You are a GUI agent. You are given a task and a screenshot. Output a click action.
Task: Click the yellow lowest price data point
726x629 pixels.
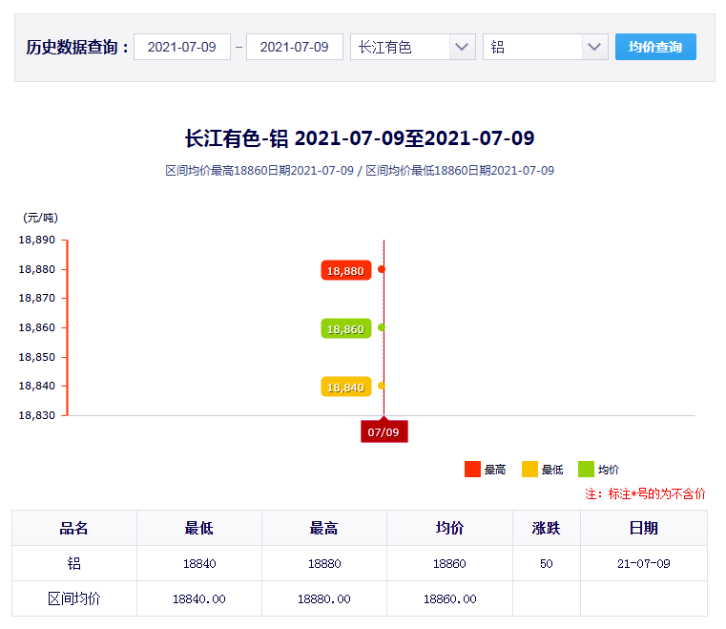point(382,386)
